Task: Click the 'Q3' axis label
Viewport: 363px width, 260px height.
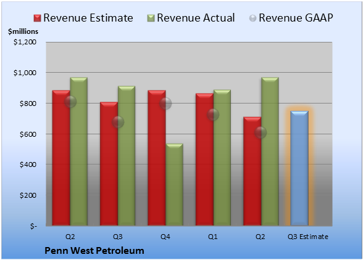Action: [118, 237]
